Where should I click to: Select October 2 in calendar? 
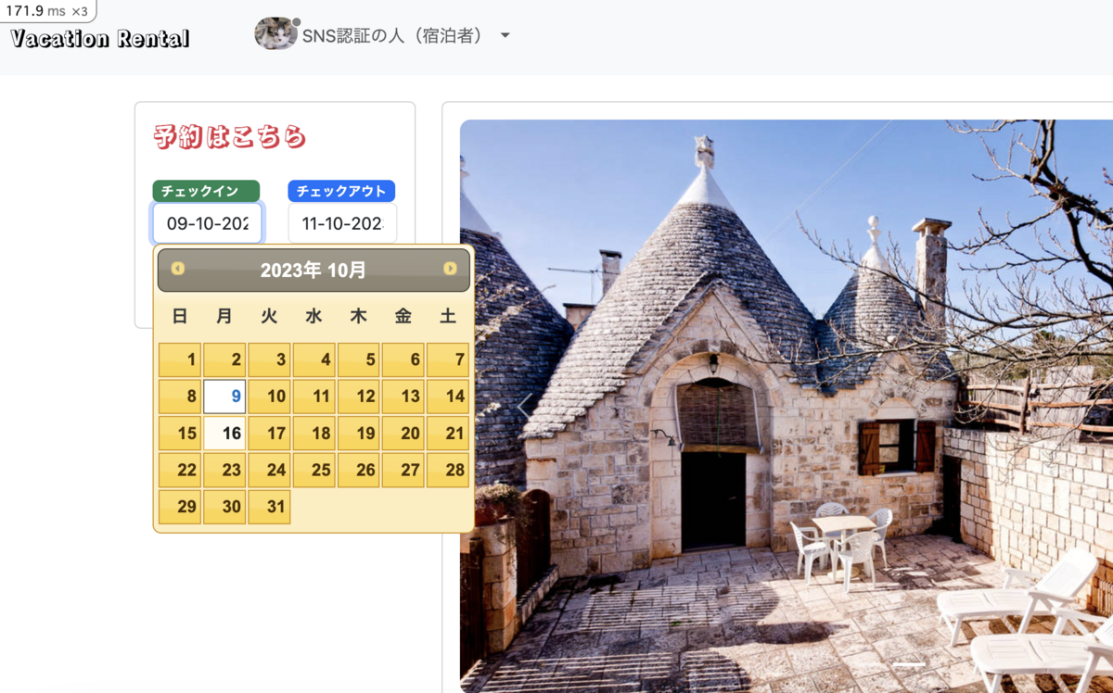[x=224, y=359]
